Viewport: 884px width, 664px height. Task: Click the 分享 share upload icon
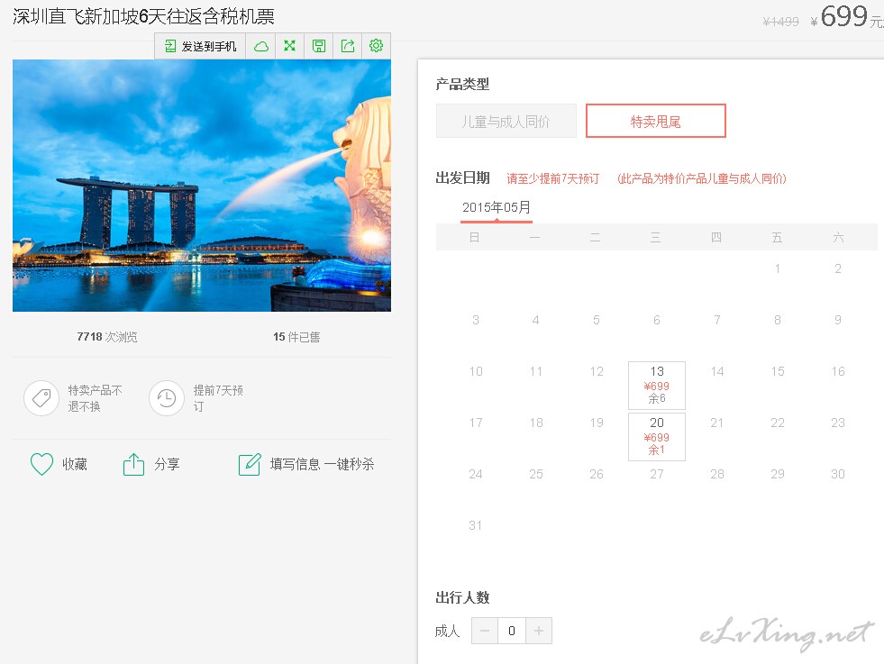tap(133, 464)
